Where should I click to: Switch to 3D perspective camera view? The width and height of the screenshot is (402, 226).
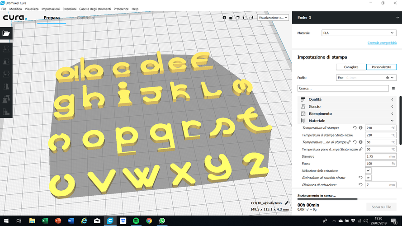tap(224, 18)
